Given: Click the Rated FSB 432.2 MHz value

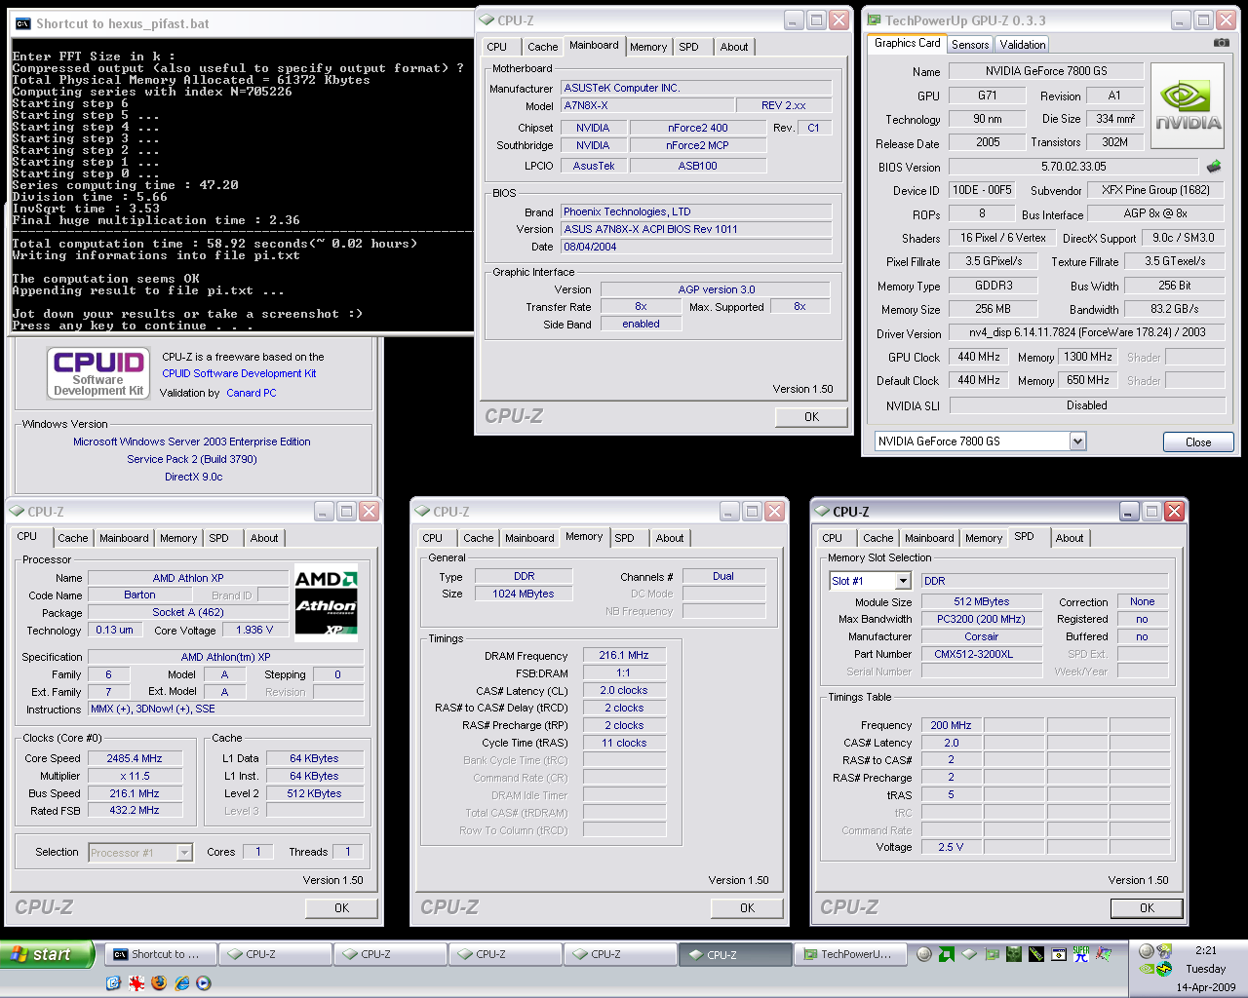Looking at the screenshot, I should pos(135,810).
